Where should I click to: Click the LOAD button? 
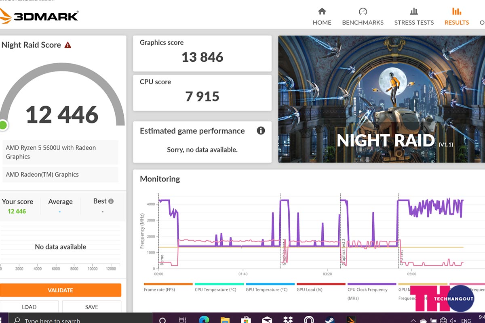click(x=29, y=306)
